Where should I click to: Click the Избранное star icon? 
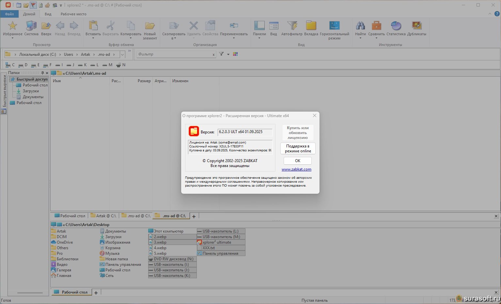(x=12, y=26)
